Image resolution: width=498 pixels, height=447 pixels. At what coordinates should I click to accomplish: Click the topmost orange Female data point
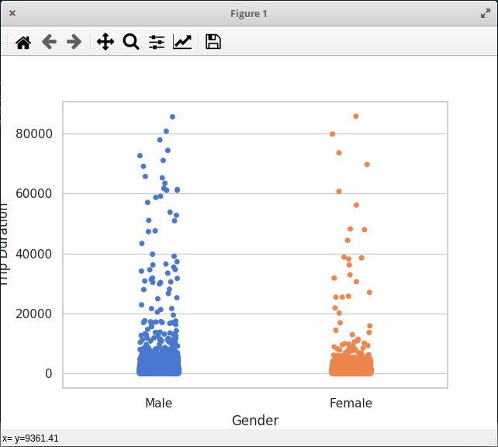356,116
